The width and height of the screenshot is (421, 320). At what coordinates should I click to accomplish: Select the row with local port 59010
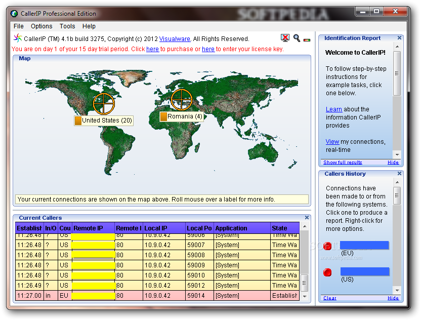157,275
